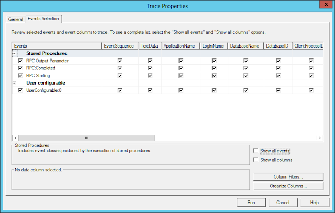Screen dimensions: 335x213
Task: Toggle DatabaseID for RPC:Completed
Action: point(278,68)
